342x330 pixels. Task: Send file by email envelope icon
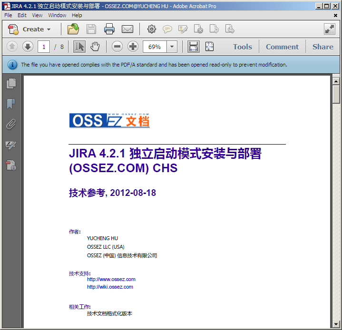point(127,29)
